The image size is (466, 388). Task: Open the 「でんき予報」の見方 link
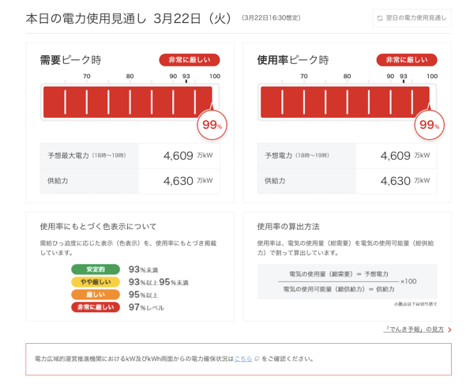coord(414,330)
